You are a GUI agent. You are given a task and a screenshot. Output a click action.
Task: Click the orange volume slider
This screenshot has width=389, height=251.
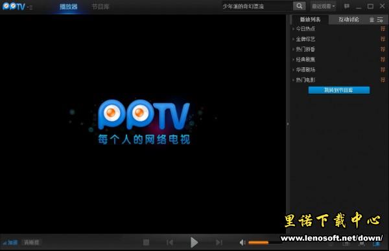[258, 243]
